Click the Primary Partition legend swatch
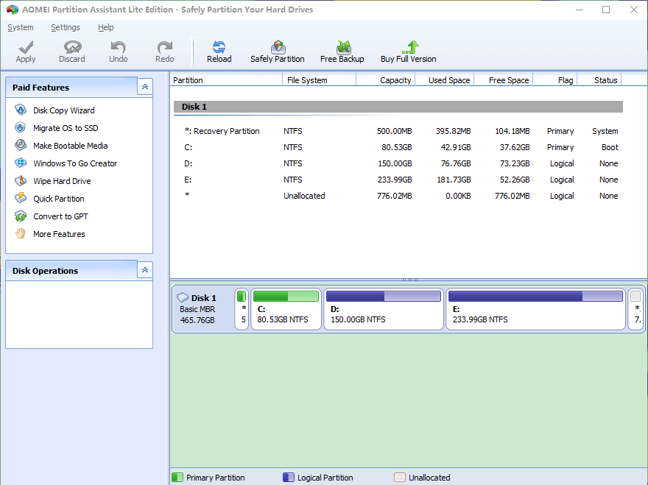The image size is (648, 485). point(177,477)
